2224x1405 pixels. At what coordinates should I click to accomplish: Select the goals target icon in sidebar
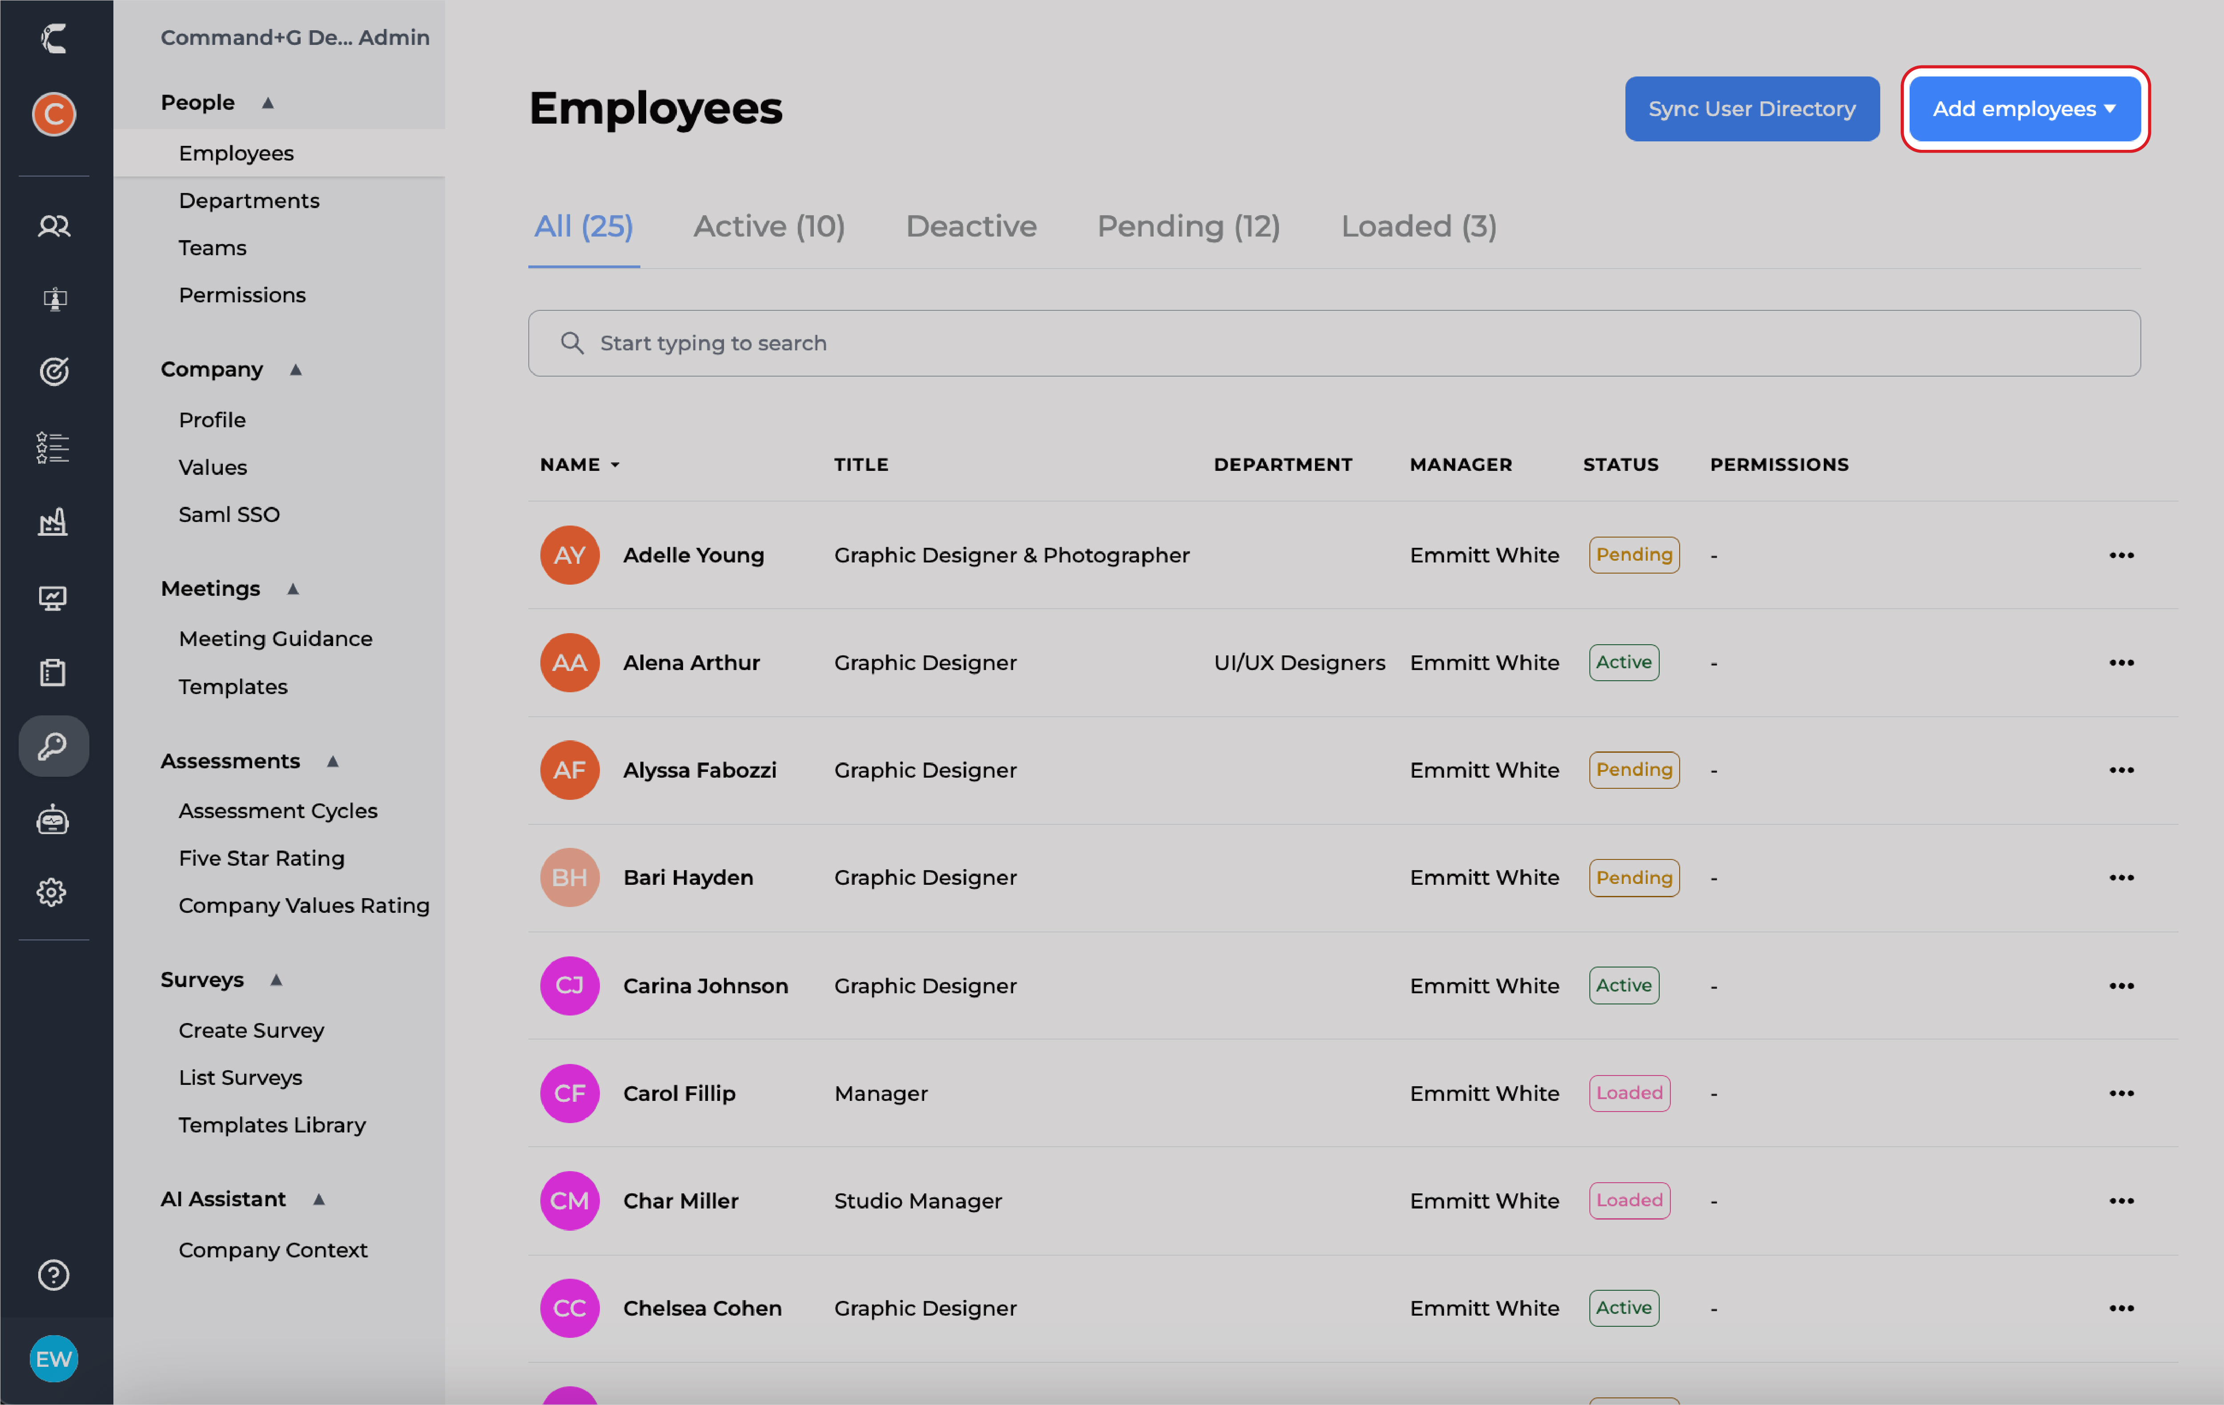click(52, 371)
